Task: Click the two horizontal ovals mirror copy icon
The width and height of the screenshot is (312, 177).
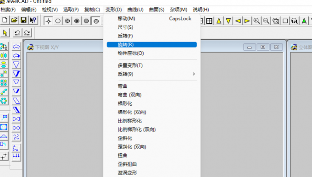Action: [4, 64]
